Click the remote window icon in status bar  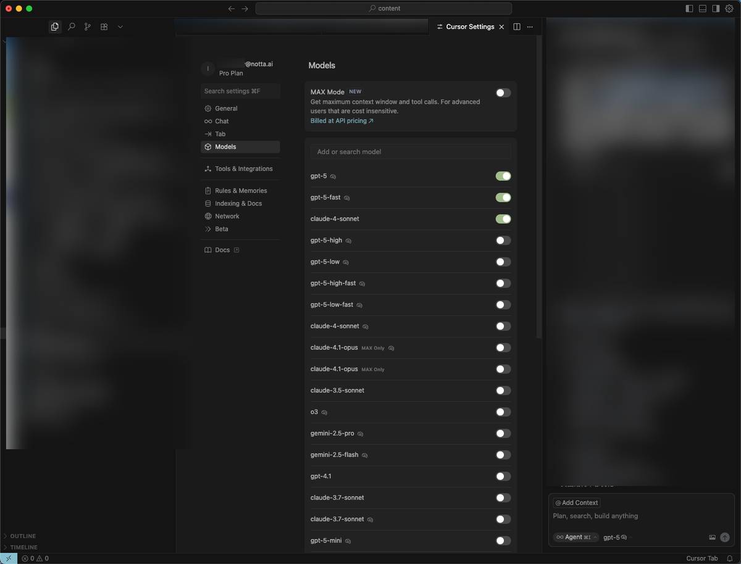(x=9, y=558)
